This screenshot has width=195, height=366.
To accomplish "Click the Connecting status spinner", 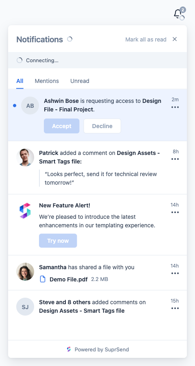I will (x=19, y=60).
